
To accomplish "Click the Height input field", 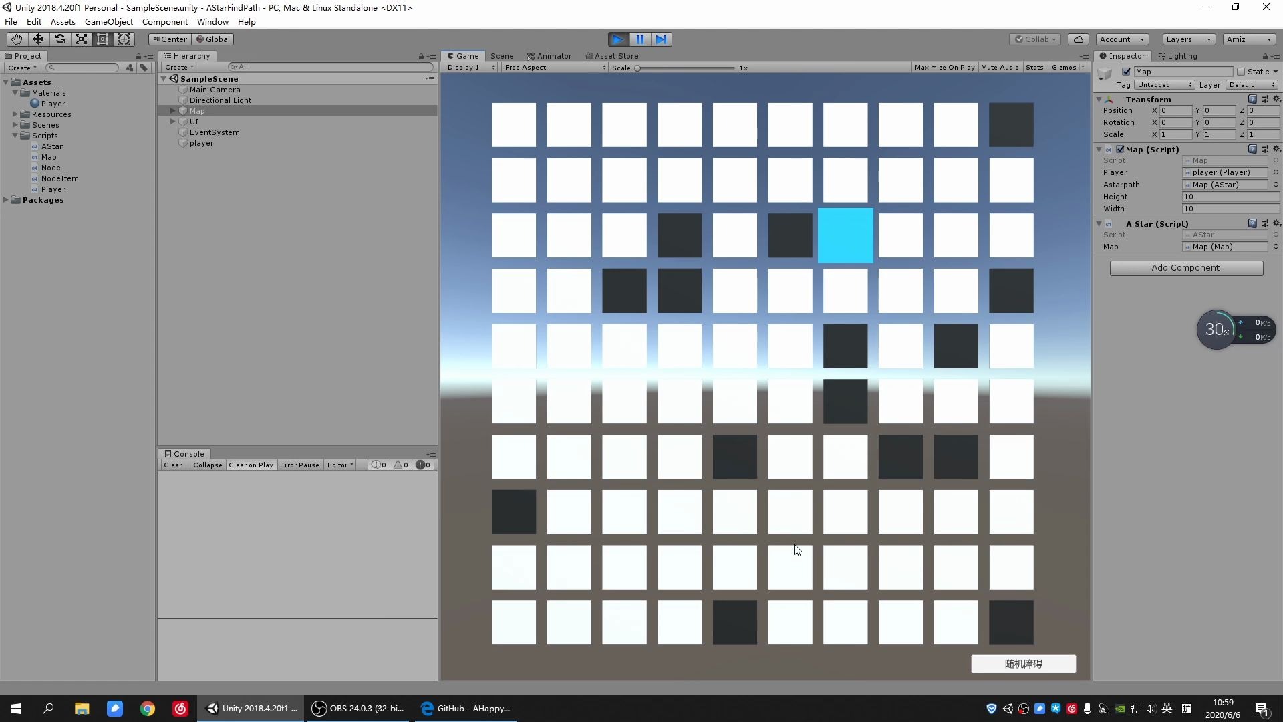I will tap(1230, 197).
